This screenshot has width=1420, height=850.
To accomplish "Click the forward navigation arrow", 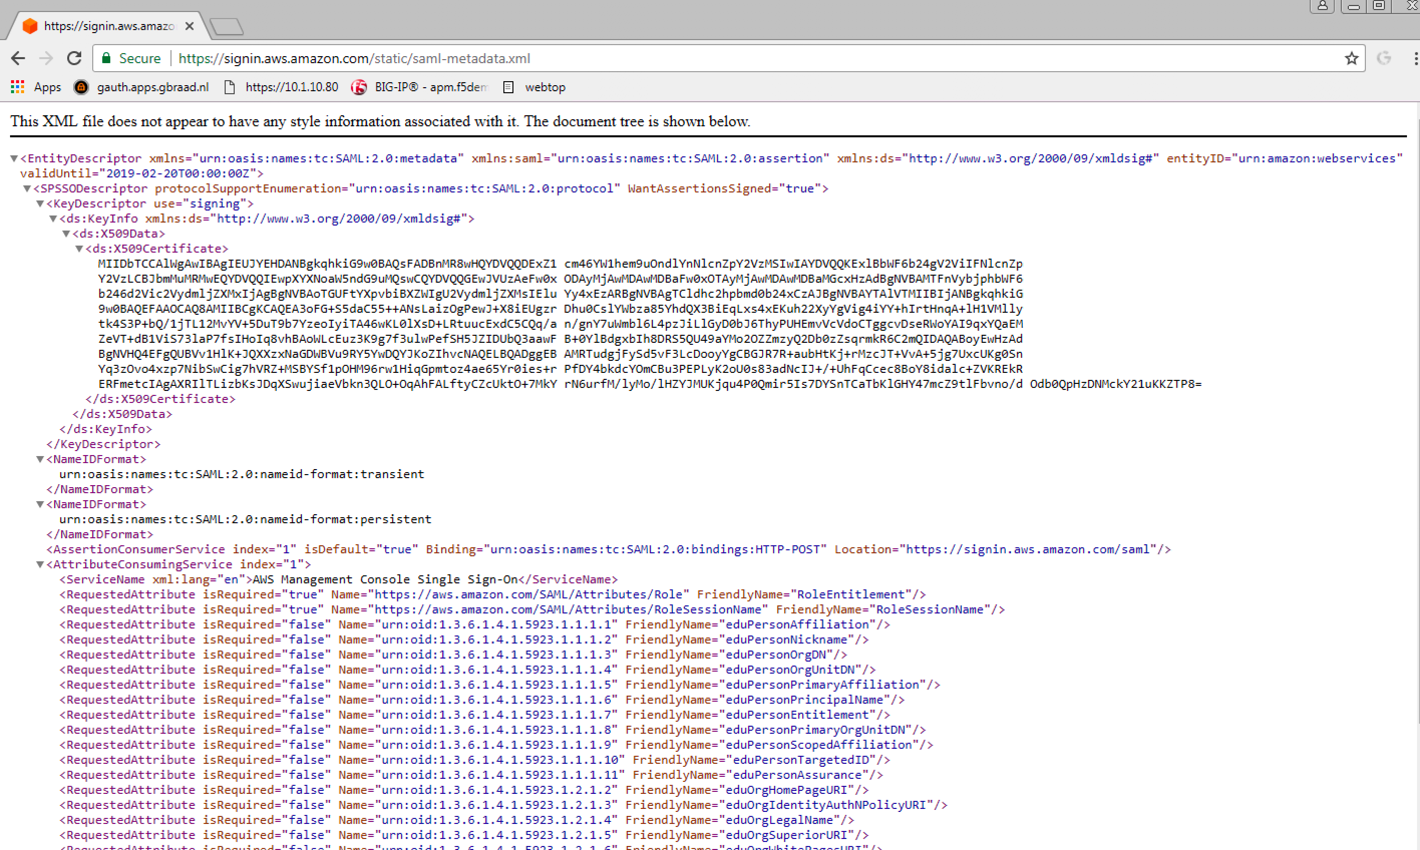I will tap(46, 59).
